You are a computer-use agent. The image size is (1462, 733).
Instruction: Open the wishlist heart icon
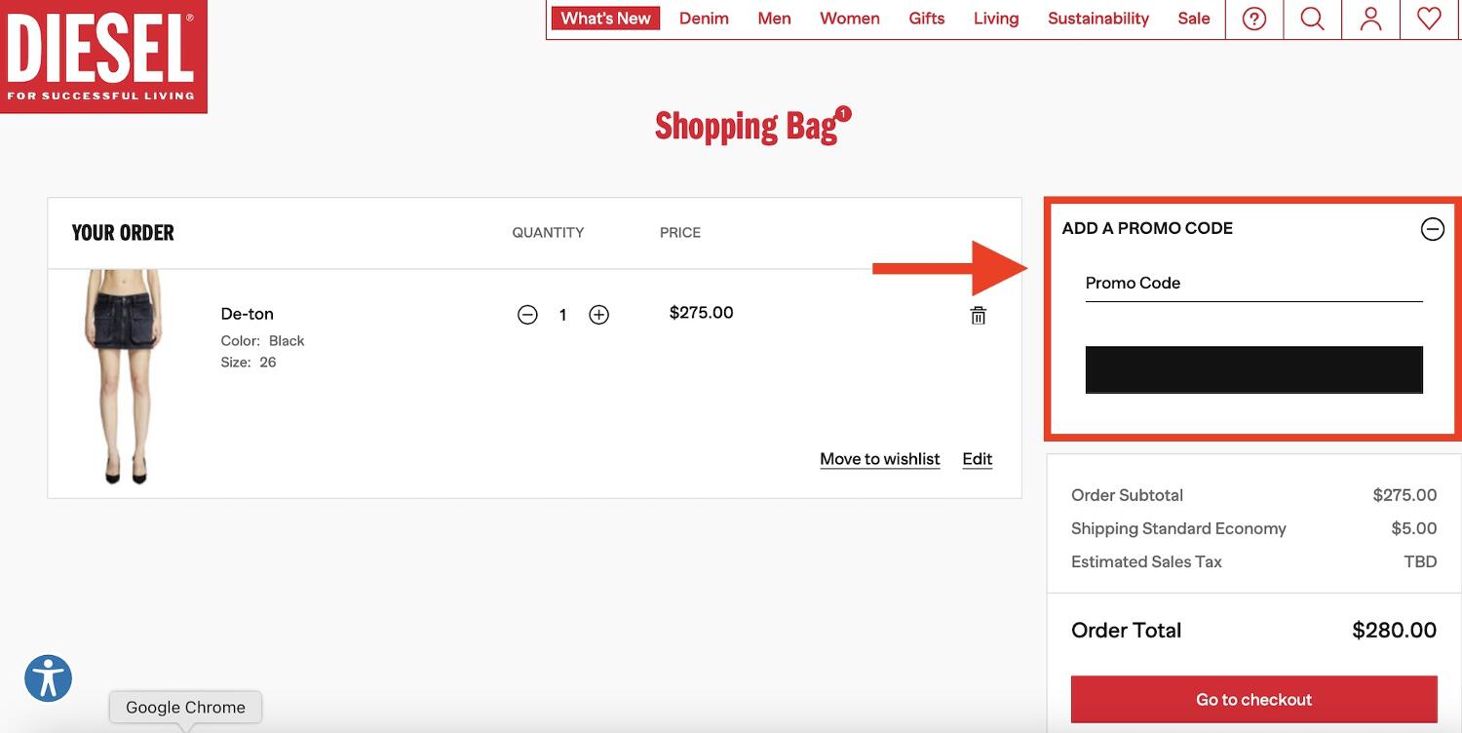1429,19
